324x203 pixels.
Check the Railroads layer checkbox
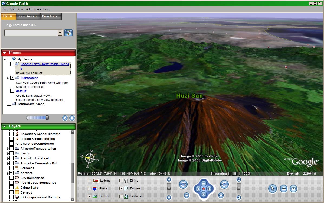[12, 168]
